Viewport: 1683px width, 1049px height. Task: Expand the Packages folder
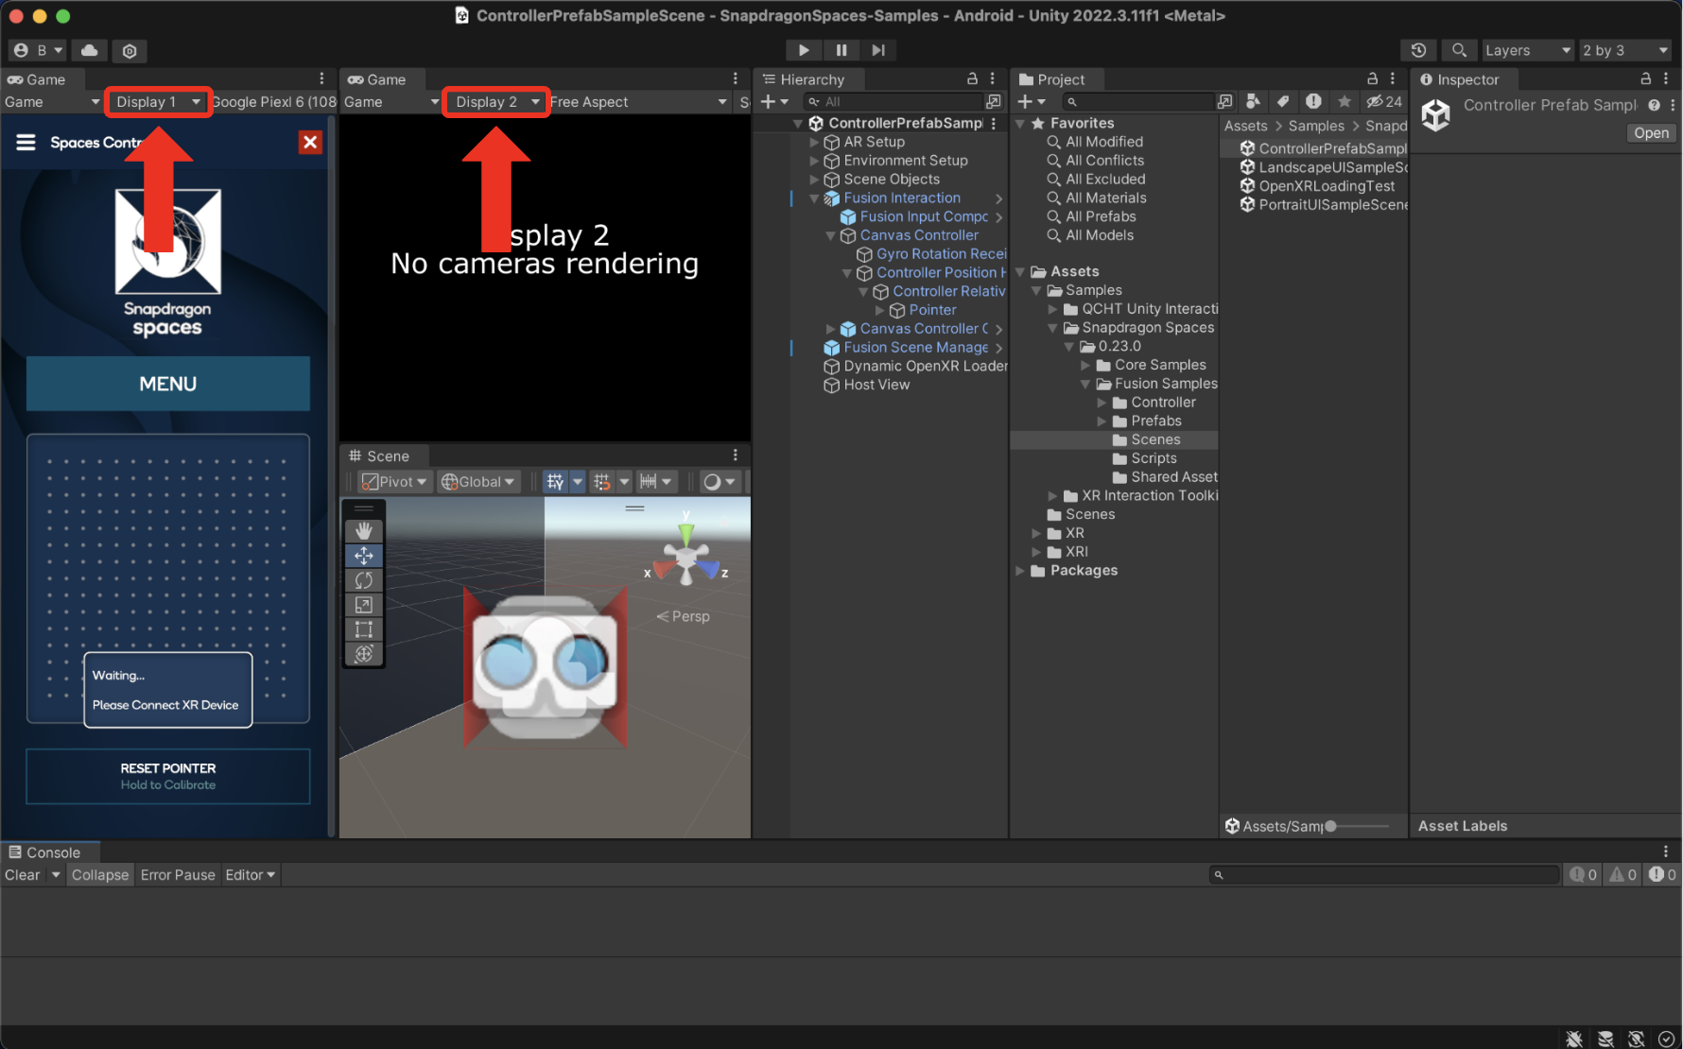tap(1020, 571)
